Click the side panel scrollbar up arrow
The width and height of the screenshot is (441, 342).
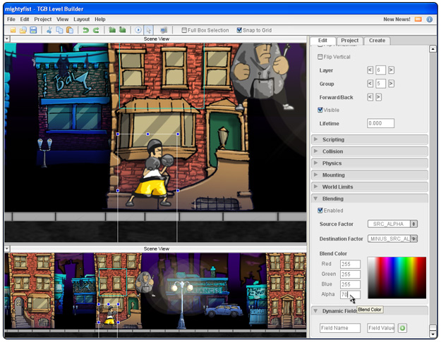(x=433, y=49)
